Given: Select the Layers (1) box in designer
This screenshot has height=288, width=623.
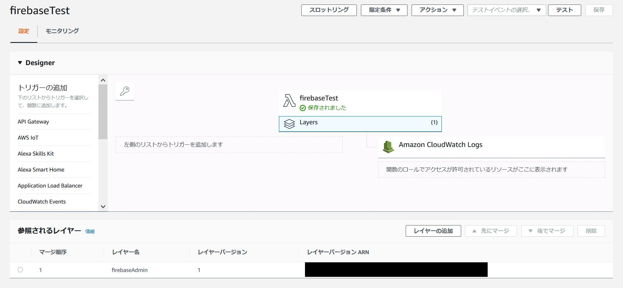Looking at the screenshot, I should point(360,124).
